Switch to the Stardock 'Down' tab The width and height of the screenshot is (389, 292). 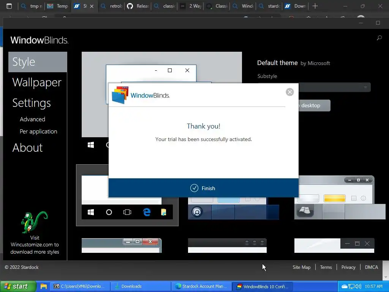(296, 6)
